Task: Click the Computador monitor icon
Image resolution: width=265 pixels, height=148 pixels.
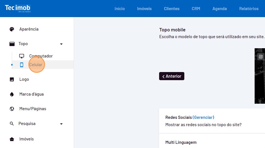Action: pos(22,56)
